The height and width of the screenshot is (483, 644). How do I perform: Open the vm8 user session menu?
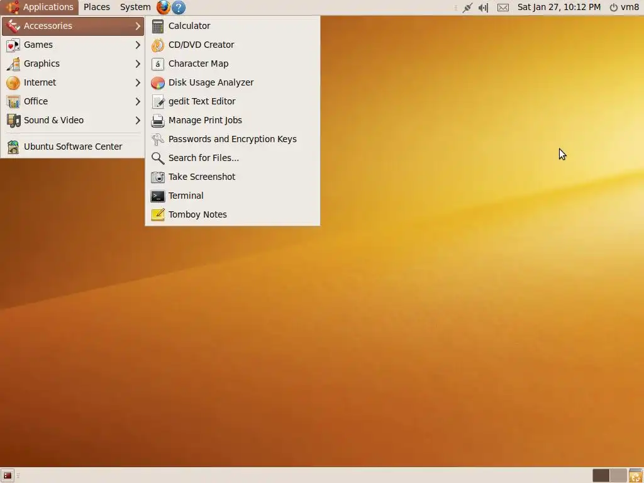click(625, 7)
